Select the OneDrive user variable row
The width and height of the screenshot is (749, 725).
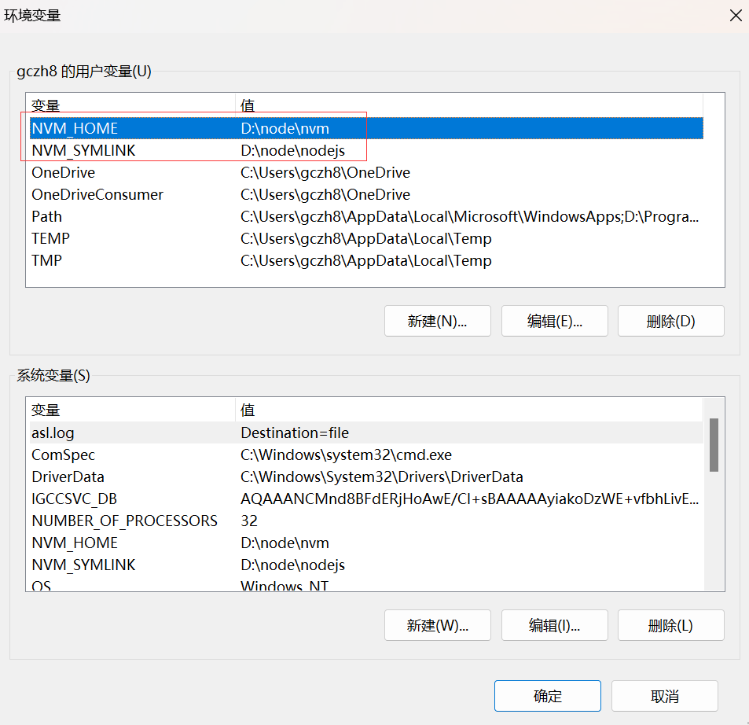coord(366,172)
